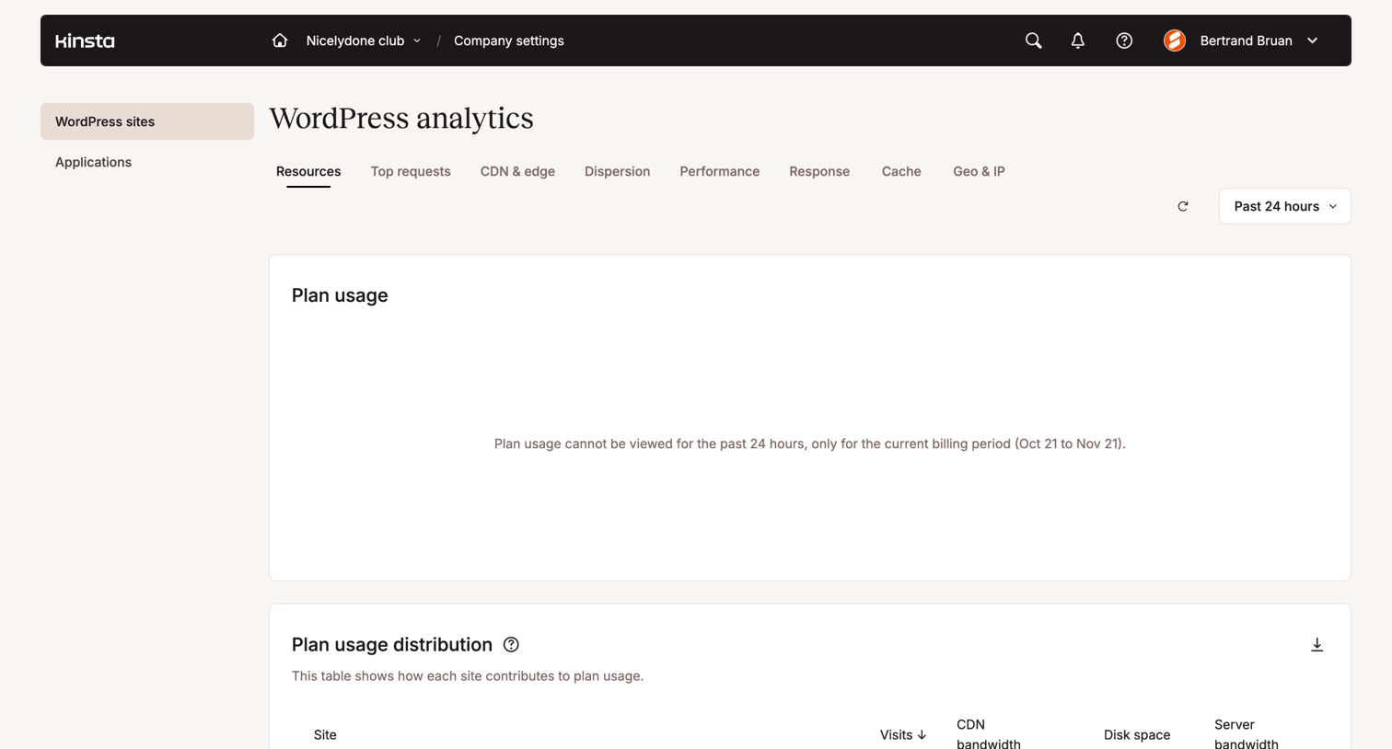
Task: Click the Disk space column header
Action: [1137, 734]
